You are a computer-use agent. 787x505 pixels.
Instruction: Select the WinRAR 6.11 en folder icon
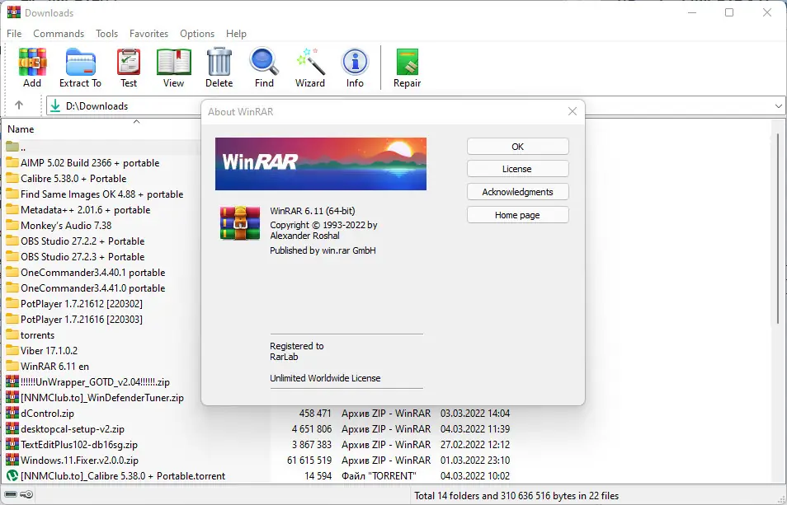12,367
